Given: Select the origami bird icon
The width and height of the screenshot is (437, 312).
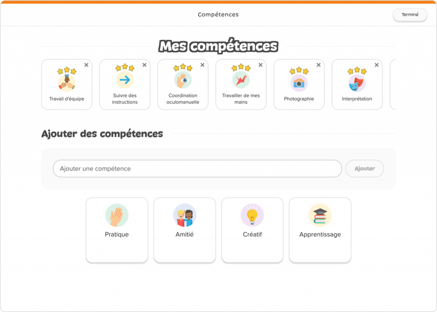Looking at the screenshot, I should click(x=241, y=80).
